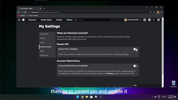Open Chrome three-dot menu
Viewport: 178px width, 100px height.
(161, 12)
